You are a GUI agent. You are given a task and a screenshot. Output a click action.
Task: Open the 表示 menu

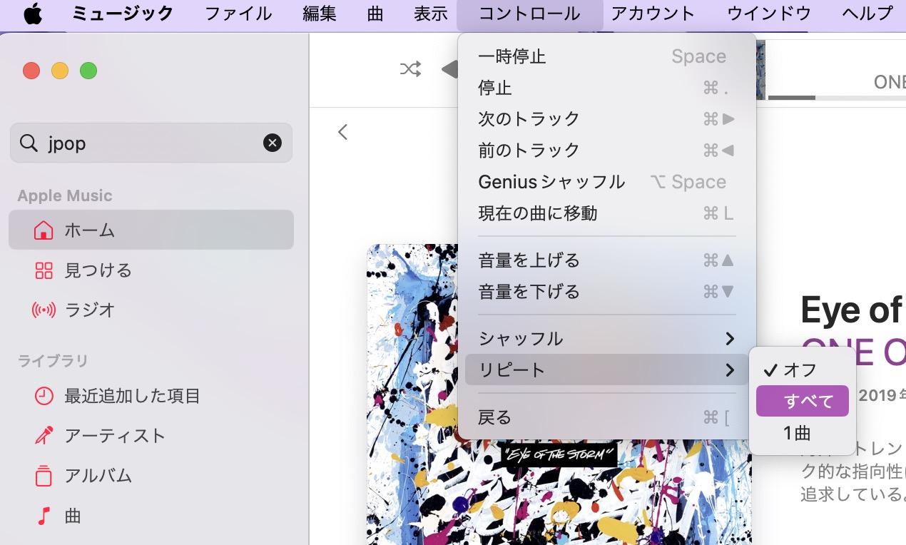pos(431,14)
